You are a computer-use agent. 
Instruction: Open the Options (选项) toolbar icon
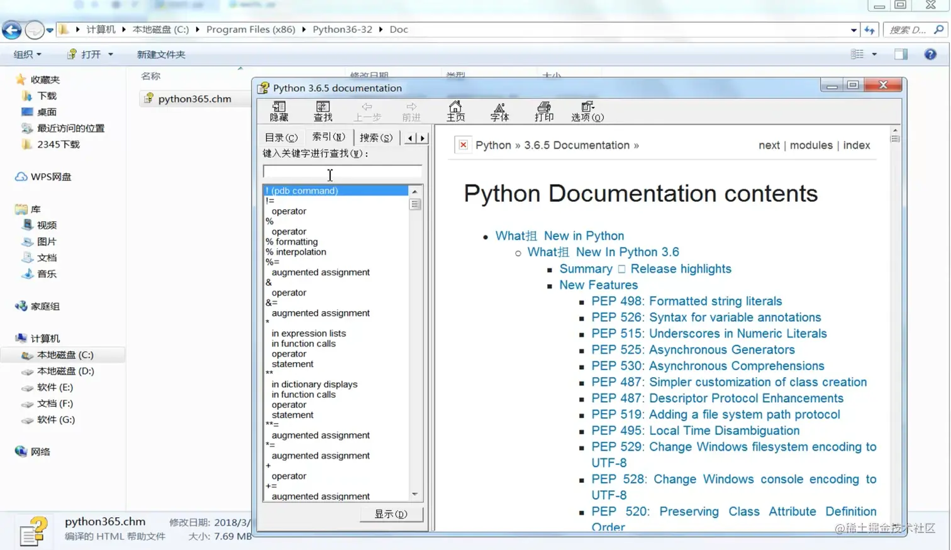tap(587, 111)
